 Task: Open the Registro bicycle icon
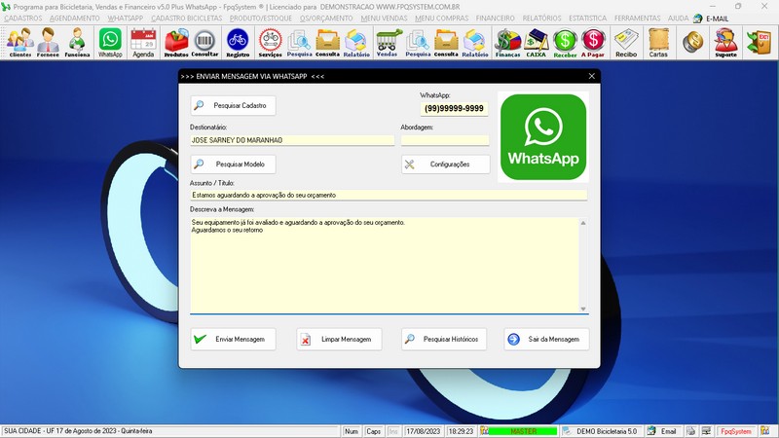[x=238, y=43]
